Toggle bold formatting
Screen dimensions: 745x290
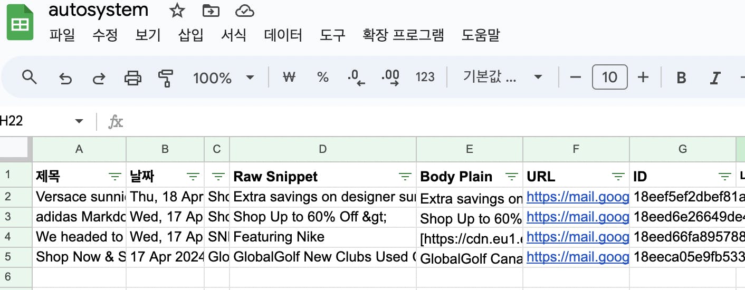click(681, 78)
